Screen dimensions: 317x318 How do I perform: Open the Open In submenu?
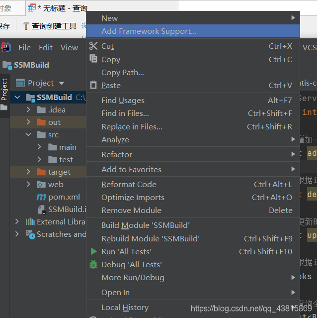coord(193,293)
